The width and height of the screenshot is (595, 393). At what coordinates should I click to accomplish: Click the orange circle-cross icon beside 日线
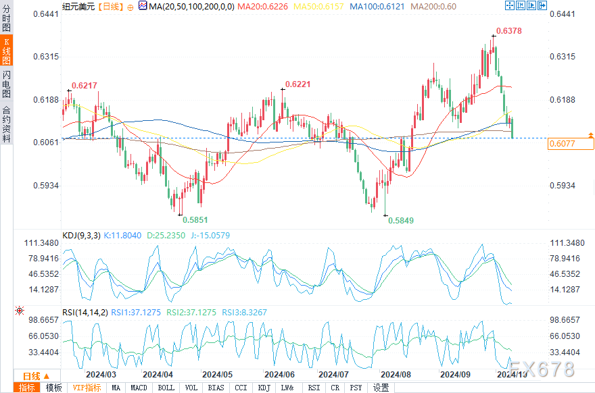pos(130,7)
